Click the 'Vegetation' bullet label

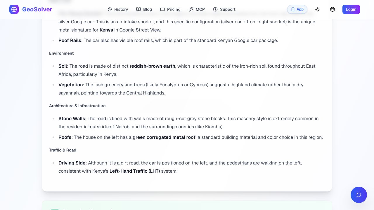tap(71, 85)
